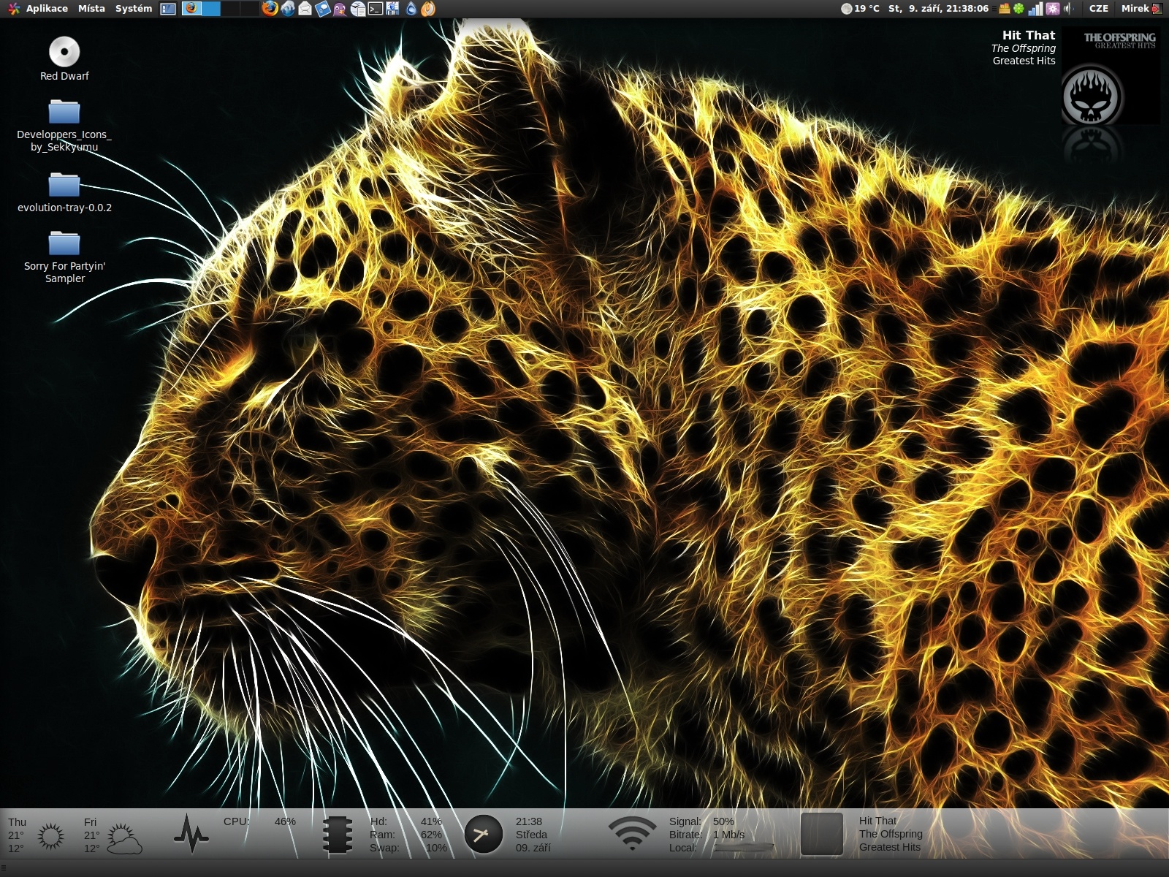
Task: Launch Firefox from the panel launcher
Action: [x=270, y=9]
